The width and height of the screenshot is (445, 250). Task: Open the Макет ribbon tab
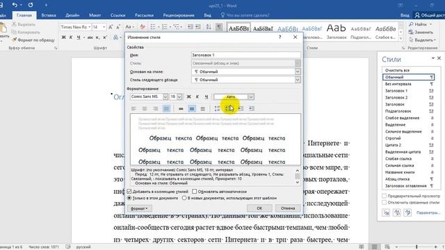click(x=95, y=15)
